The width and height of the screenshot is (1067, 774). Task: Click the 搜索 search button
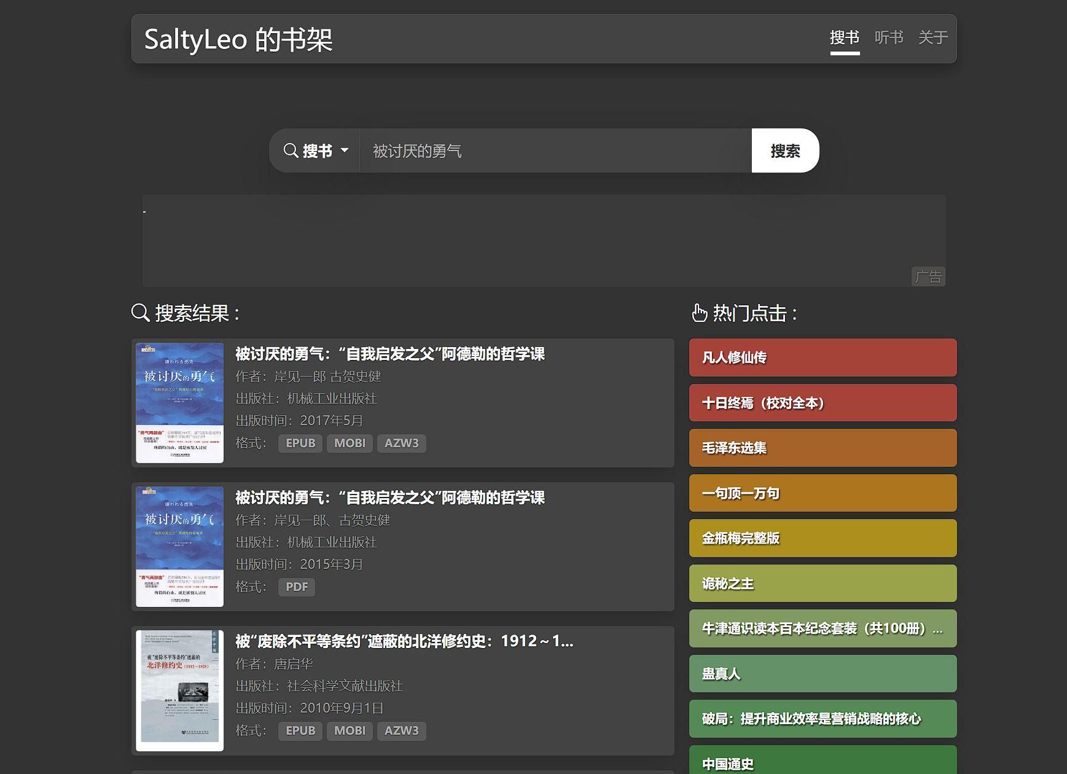(785, 150)
